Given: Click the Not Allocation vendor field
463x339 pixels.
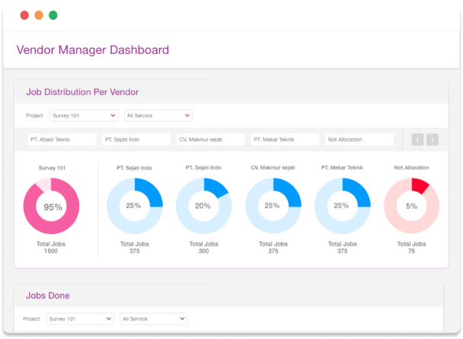Looking at the screenshot, I should [359, 140].
